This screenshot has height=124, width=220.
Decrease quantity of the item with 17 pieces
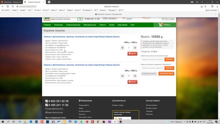pyautogui.click(x=122, y=76)
